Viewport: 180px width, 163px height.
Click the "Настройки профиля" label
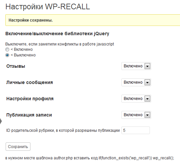[30, 99]
